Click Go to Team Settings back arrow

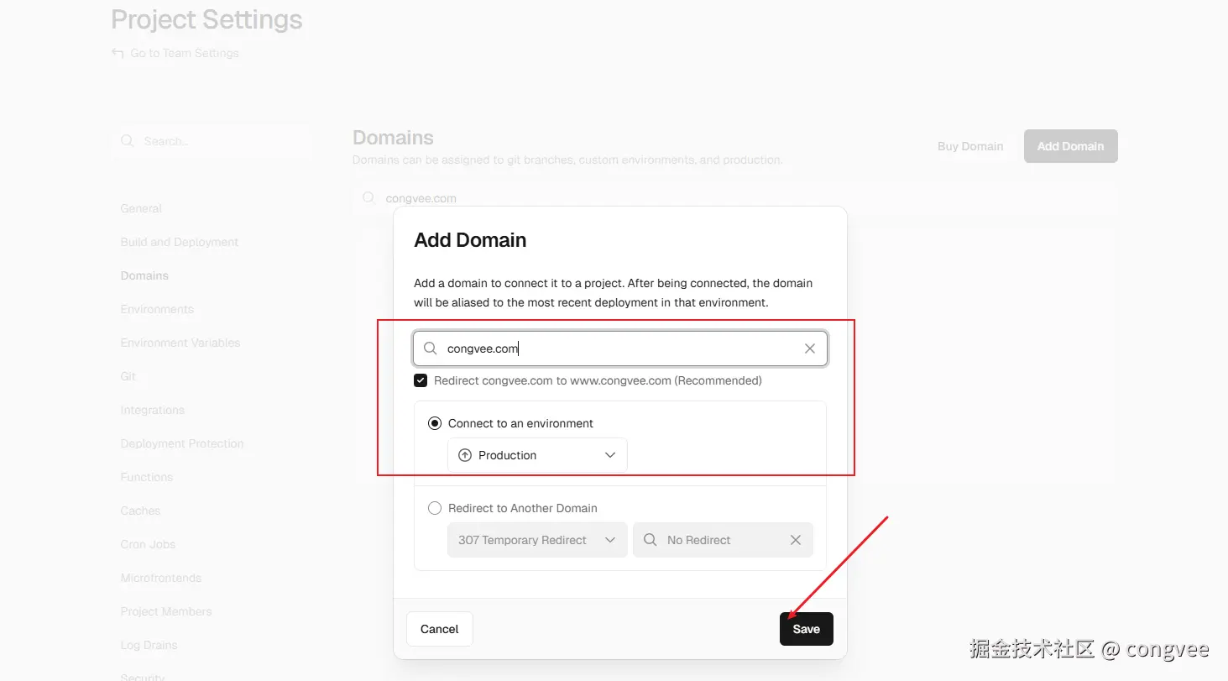pos(118,53)
